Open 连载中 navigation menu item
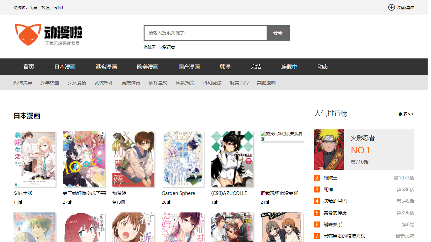 (x=289, y=67)
